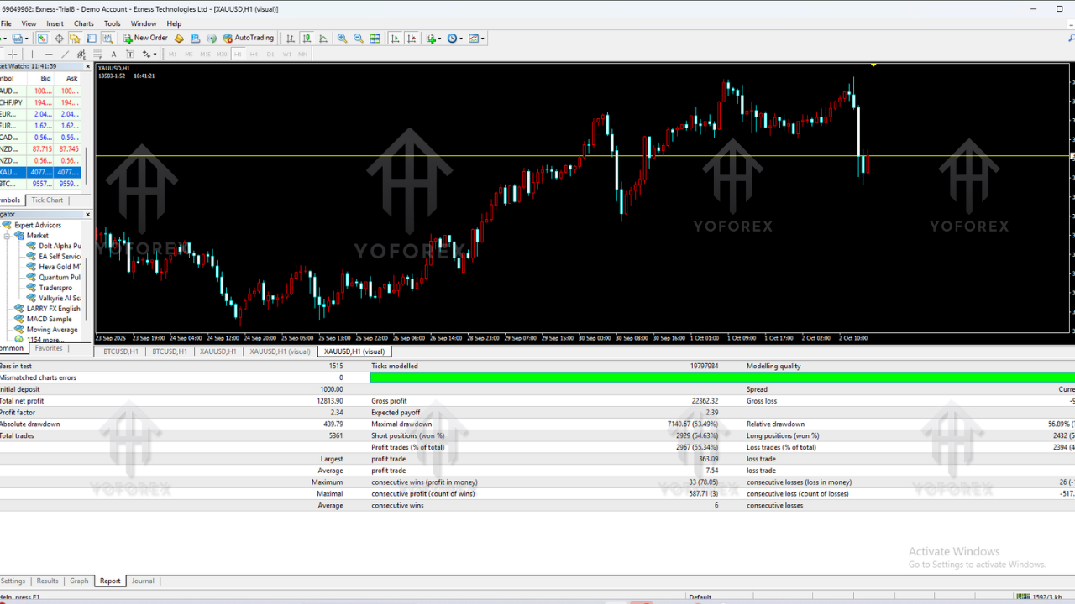Enable the H4 timeframe toggle
This screenshot has height=604, width=1075.
click(253, 54)
